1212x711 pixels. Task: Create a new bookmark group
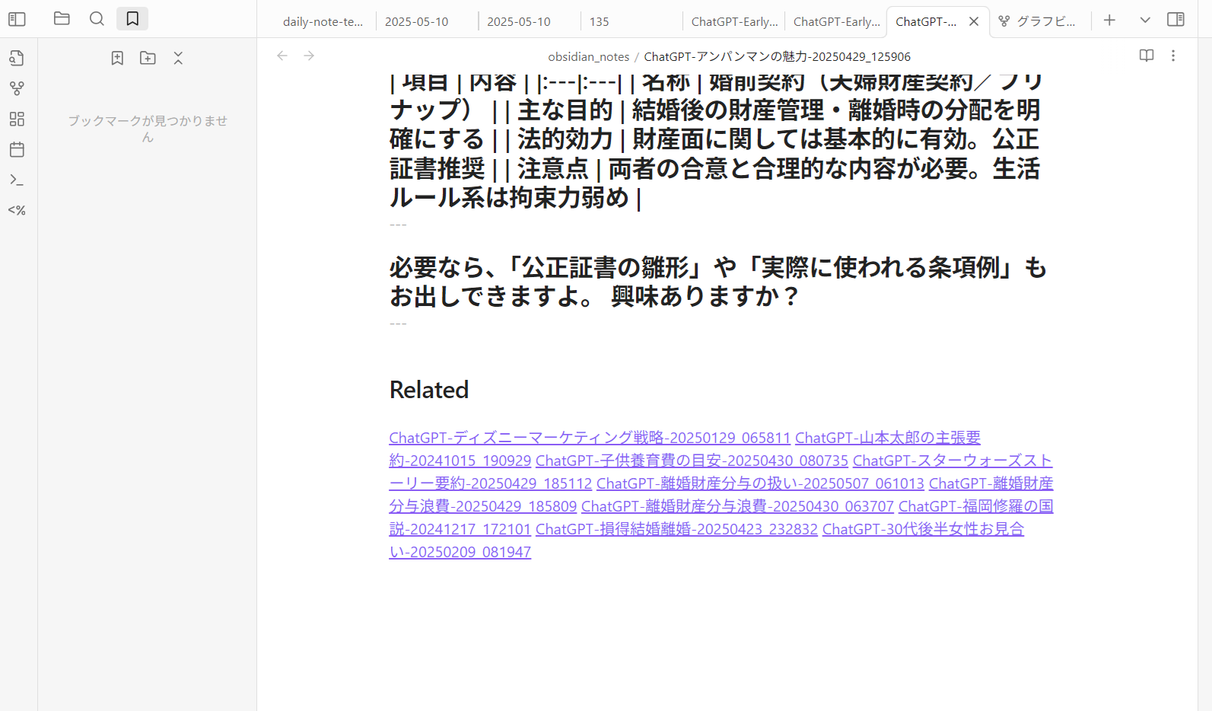tap(148, 58)
